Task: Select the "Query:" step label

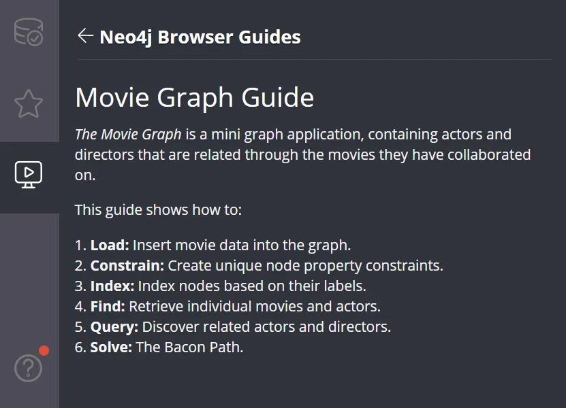Action: [x=114, y=326]
